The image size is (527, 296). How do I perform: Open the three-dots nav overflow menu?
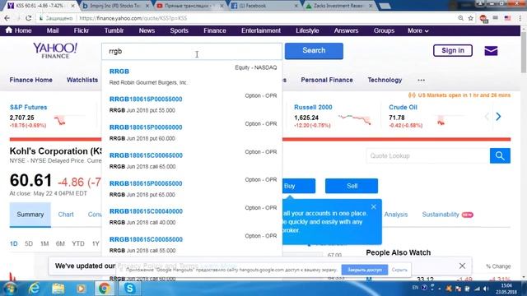pos(421,81)
